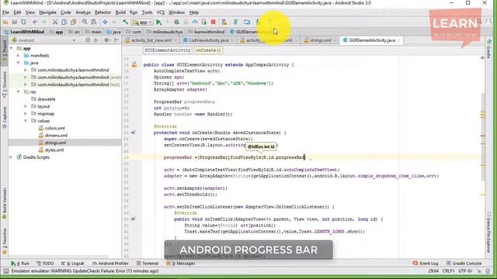Viewport: 497px width, 279px height.
Task: Toggle the Project tool window strip button
Action: coord(5,52)
